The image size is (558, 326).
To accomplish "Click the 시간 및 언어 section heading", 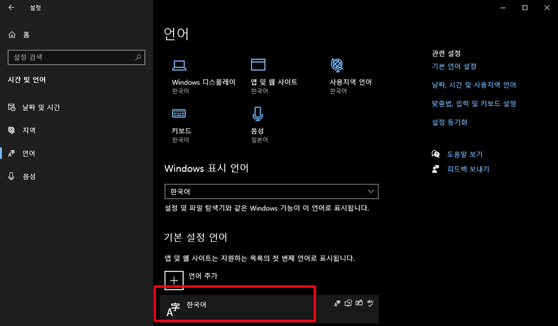I will pos(27,80).
